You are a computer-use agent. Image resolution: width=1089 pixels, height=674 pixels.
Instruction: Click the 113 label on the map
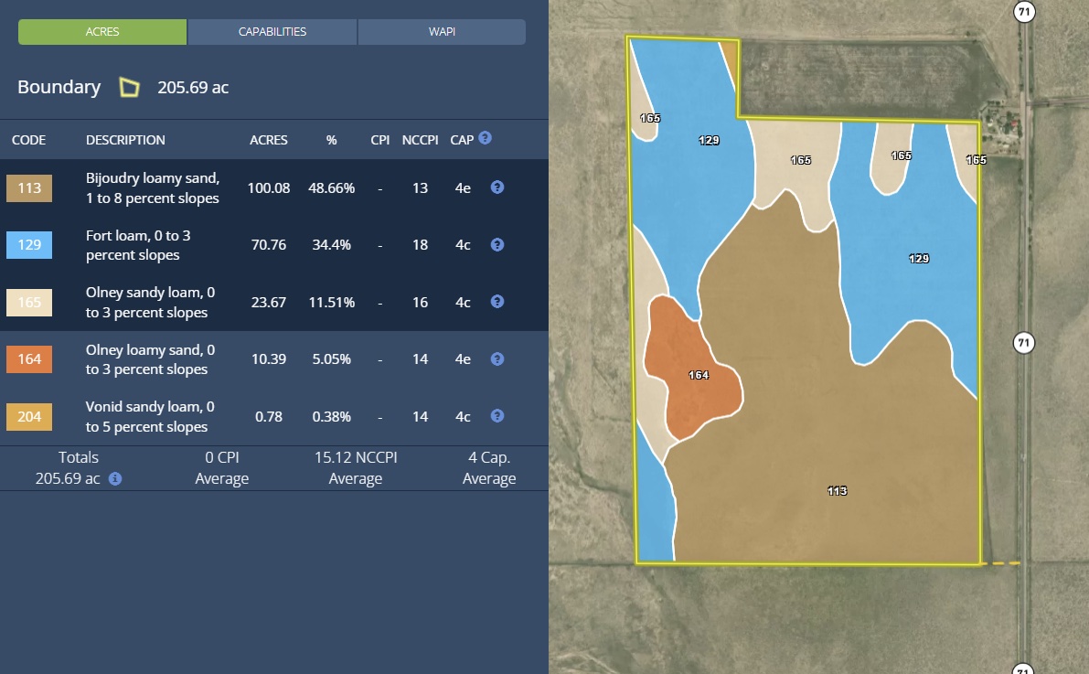[837, 491]
